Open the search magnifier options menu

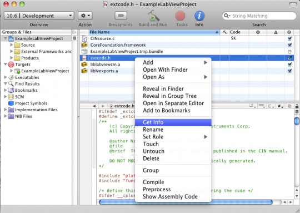pyautogui.click(x=227, y=16)
